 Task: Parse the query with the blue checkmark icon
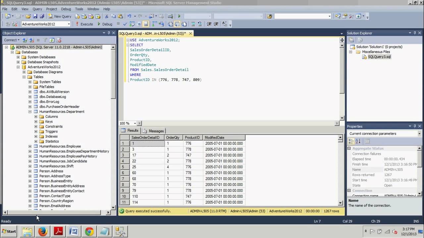pos(125,24)
